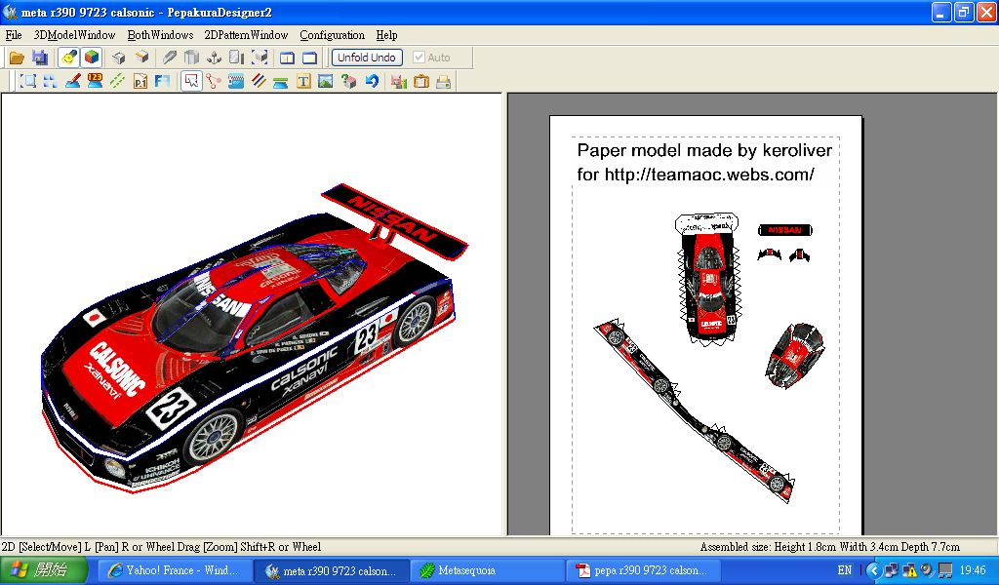The image size is (999, 585).
Task: Open the Configuration menu
Action: pyautogui.click(x=332, y=35)
